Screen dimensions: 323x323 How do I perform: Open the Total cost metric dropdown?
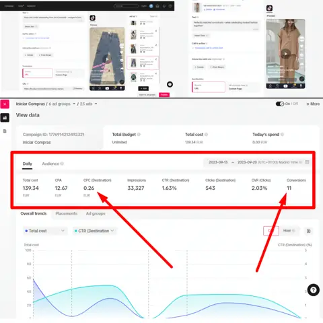click(x=45, y=231)
